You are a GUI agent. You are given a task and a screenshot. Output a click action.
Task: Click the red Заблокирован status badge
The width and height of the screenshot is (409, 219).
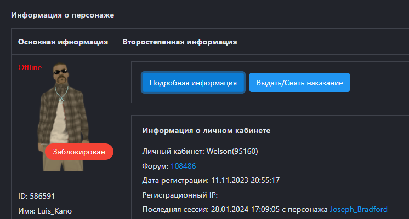[79, 152]
